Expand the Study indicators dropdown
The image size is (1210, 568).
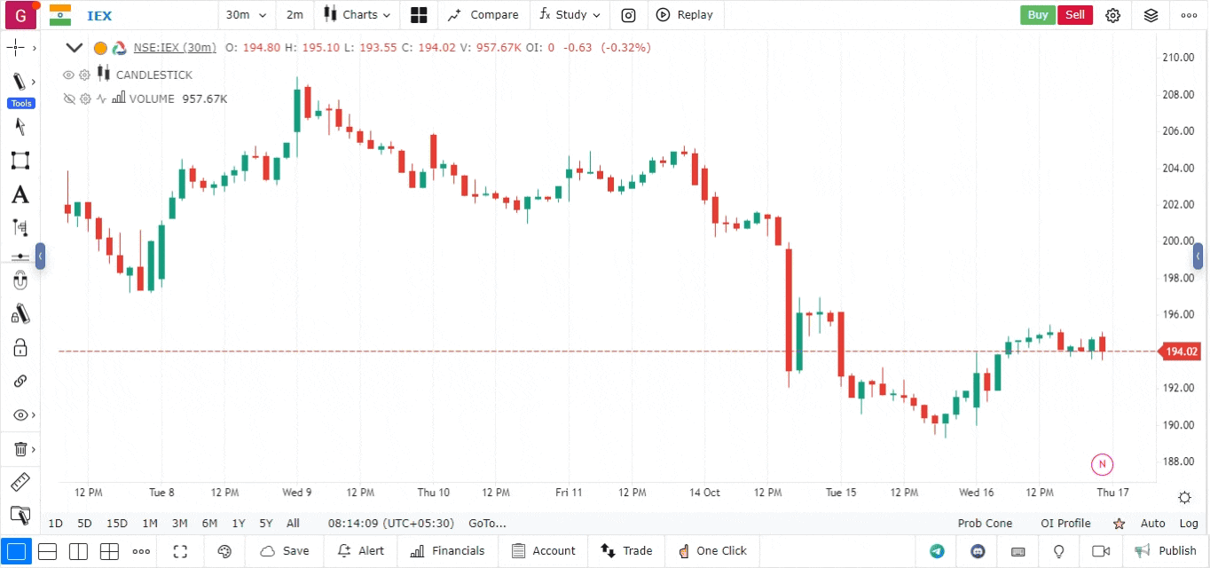(x=570, y=15)
